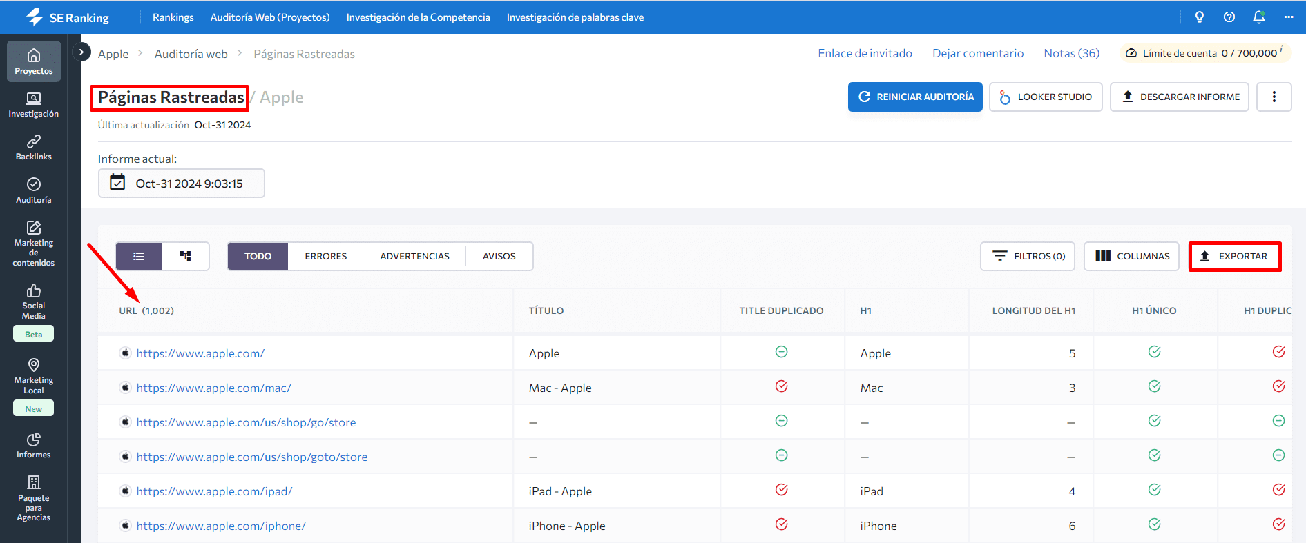Open Informes in sidebar
Screen dimensions: 1306x543
click(x=34, y=446)
